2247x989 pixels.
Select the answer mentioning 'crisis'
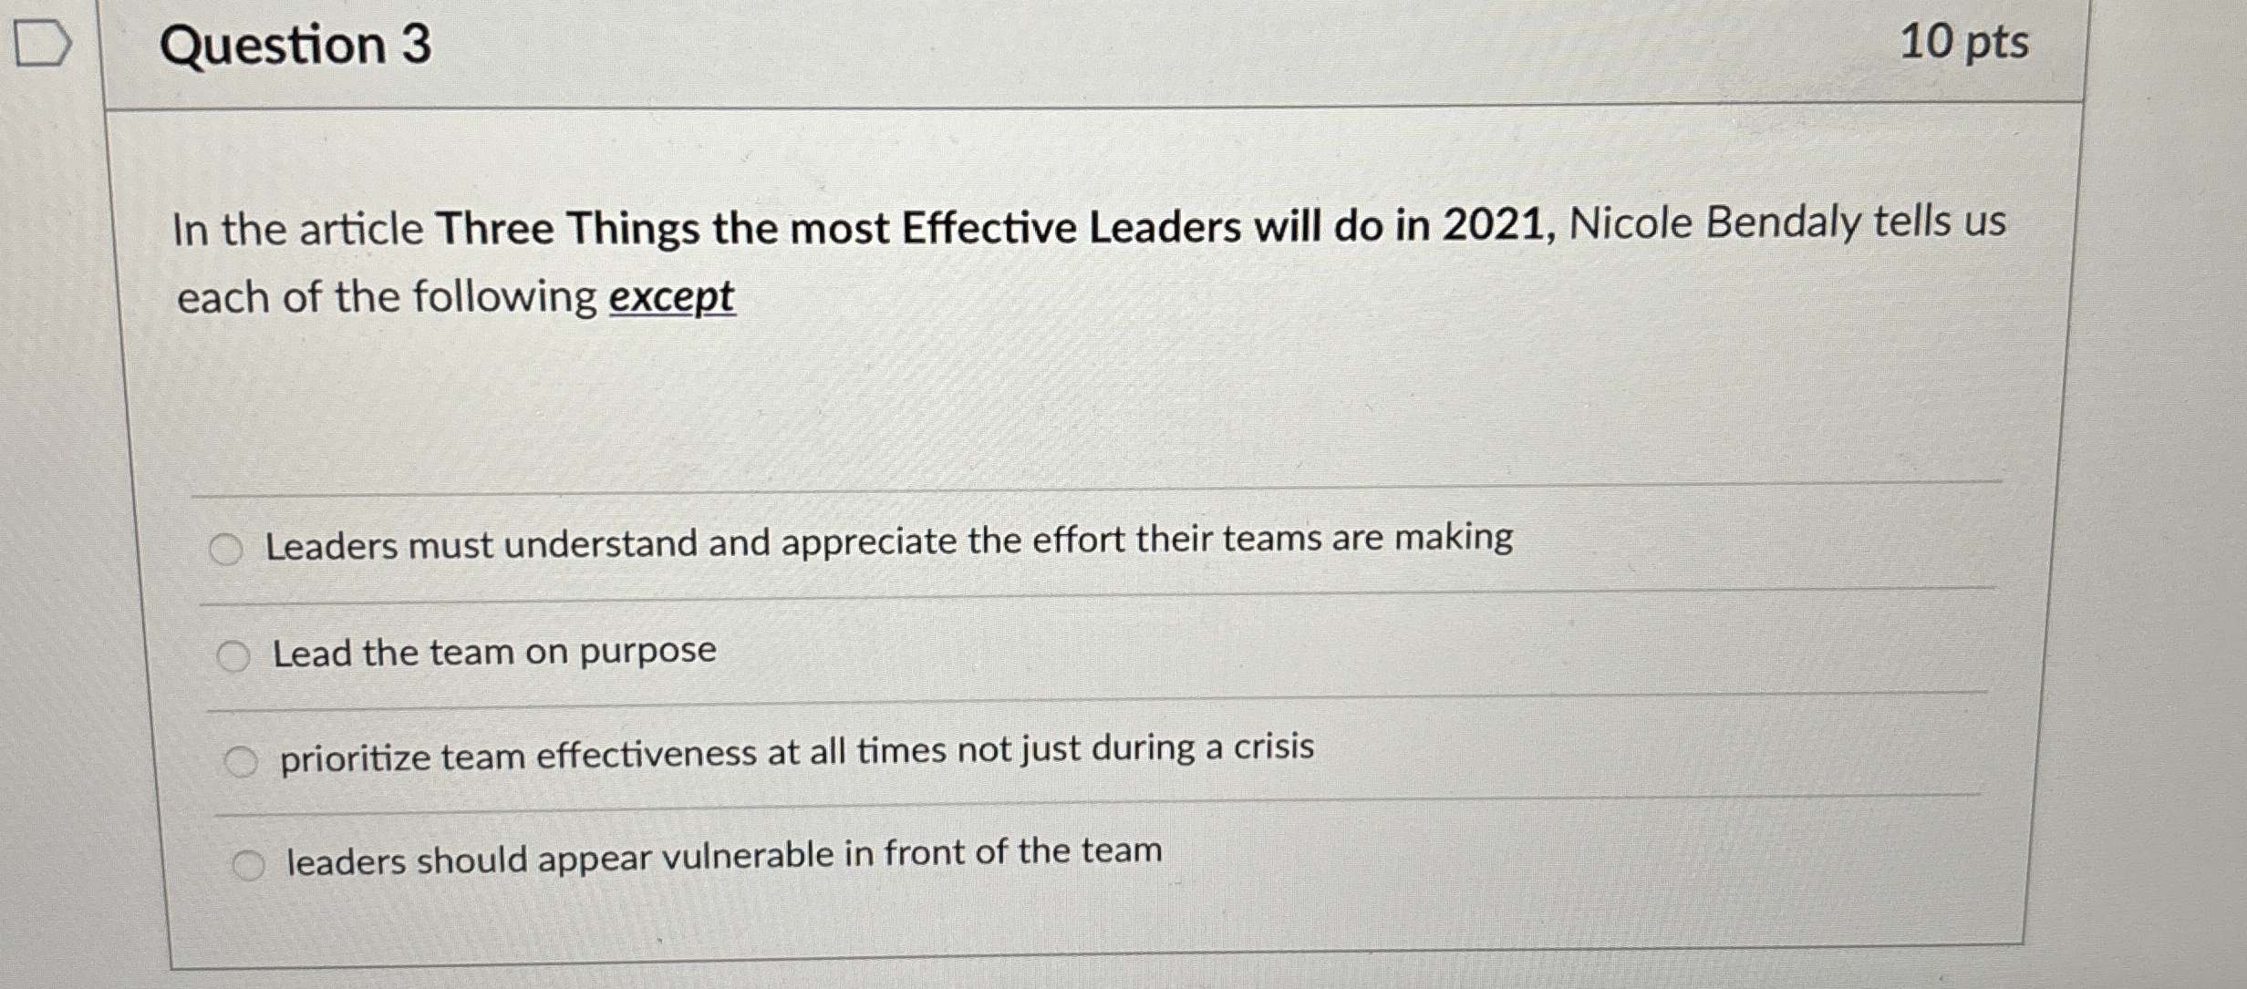pos(798,749)
